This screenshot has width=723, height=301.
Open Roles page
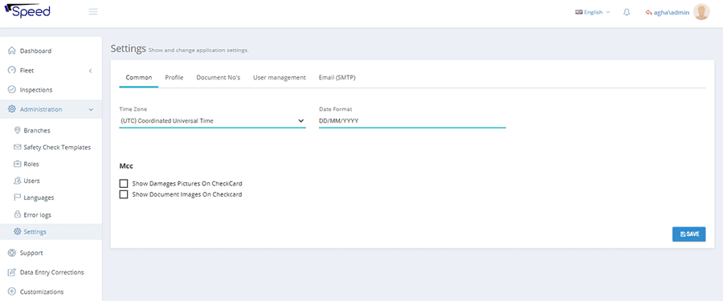(31, 164)
